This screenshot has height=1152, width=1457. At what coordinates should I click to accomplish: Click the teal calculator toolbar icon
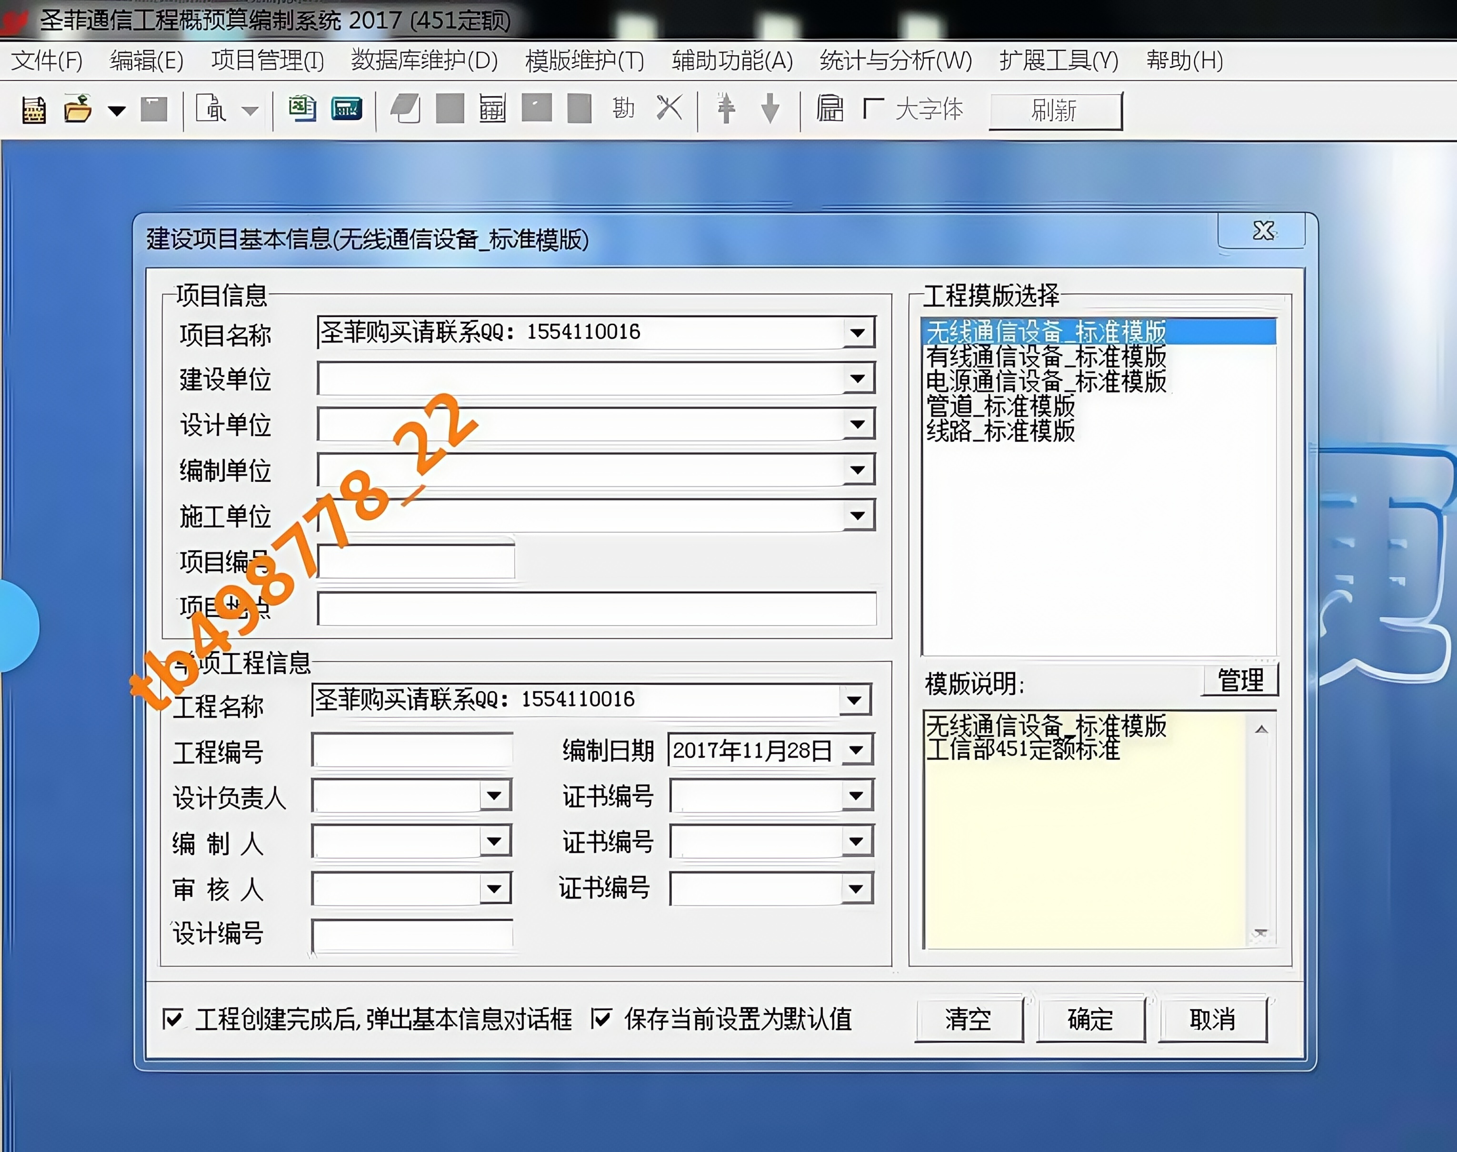(347, 109)
